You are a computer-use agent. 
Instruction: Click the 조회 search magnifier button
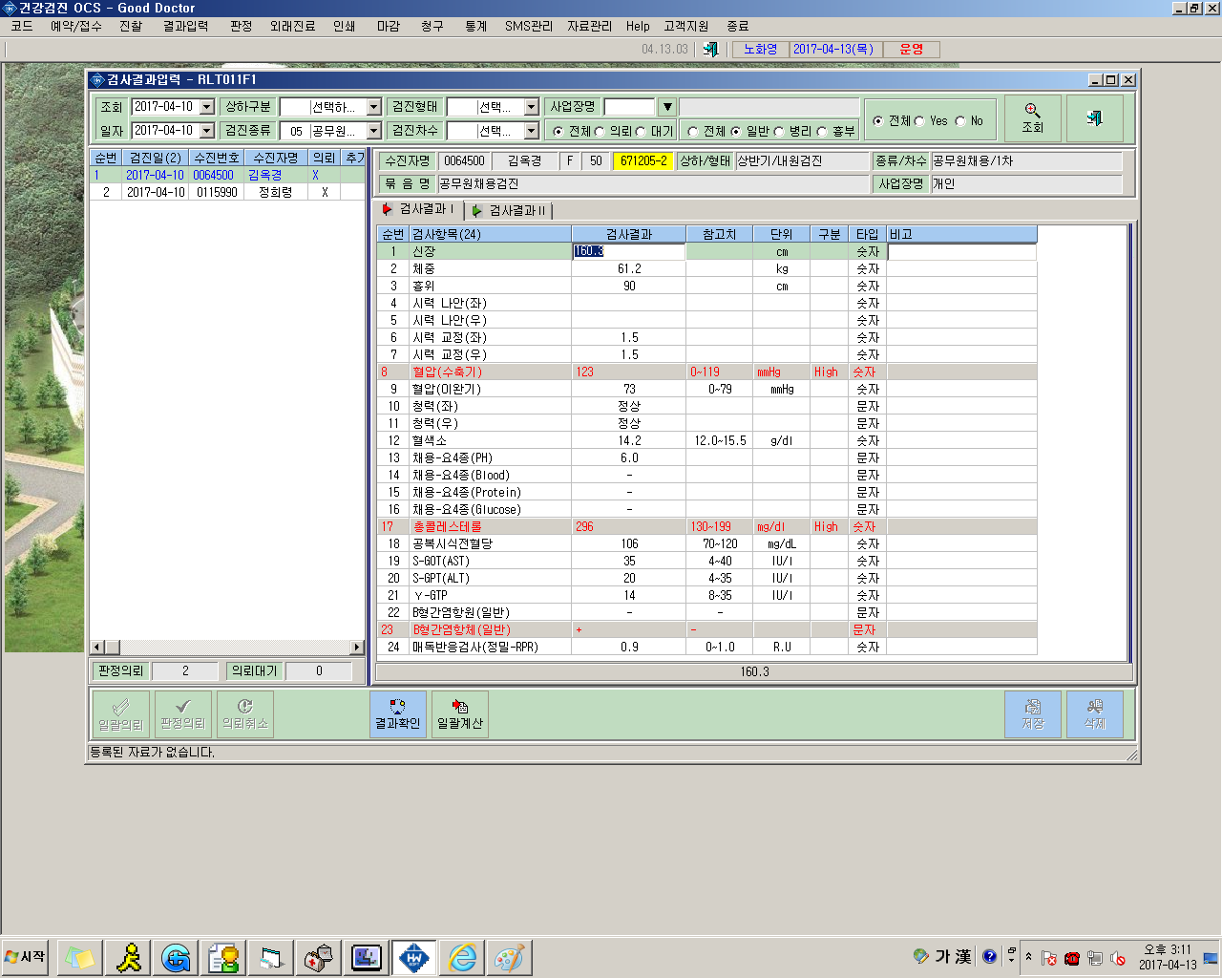1032,118
